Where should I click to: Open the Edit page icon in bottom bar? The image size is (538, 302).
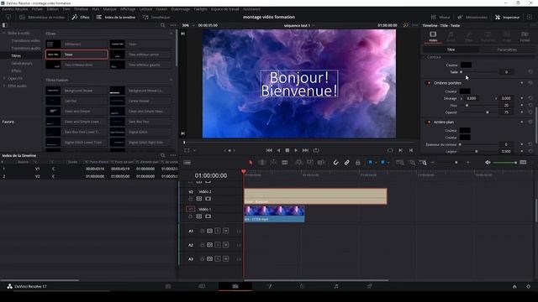tap(235, 286)
